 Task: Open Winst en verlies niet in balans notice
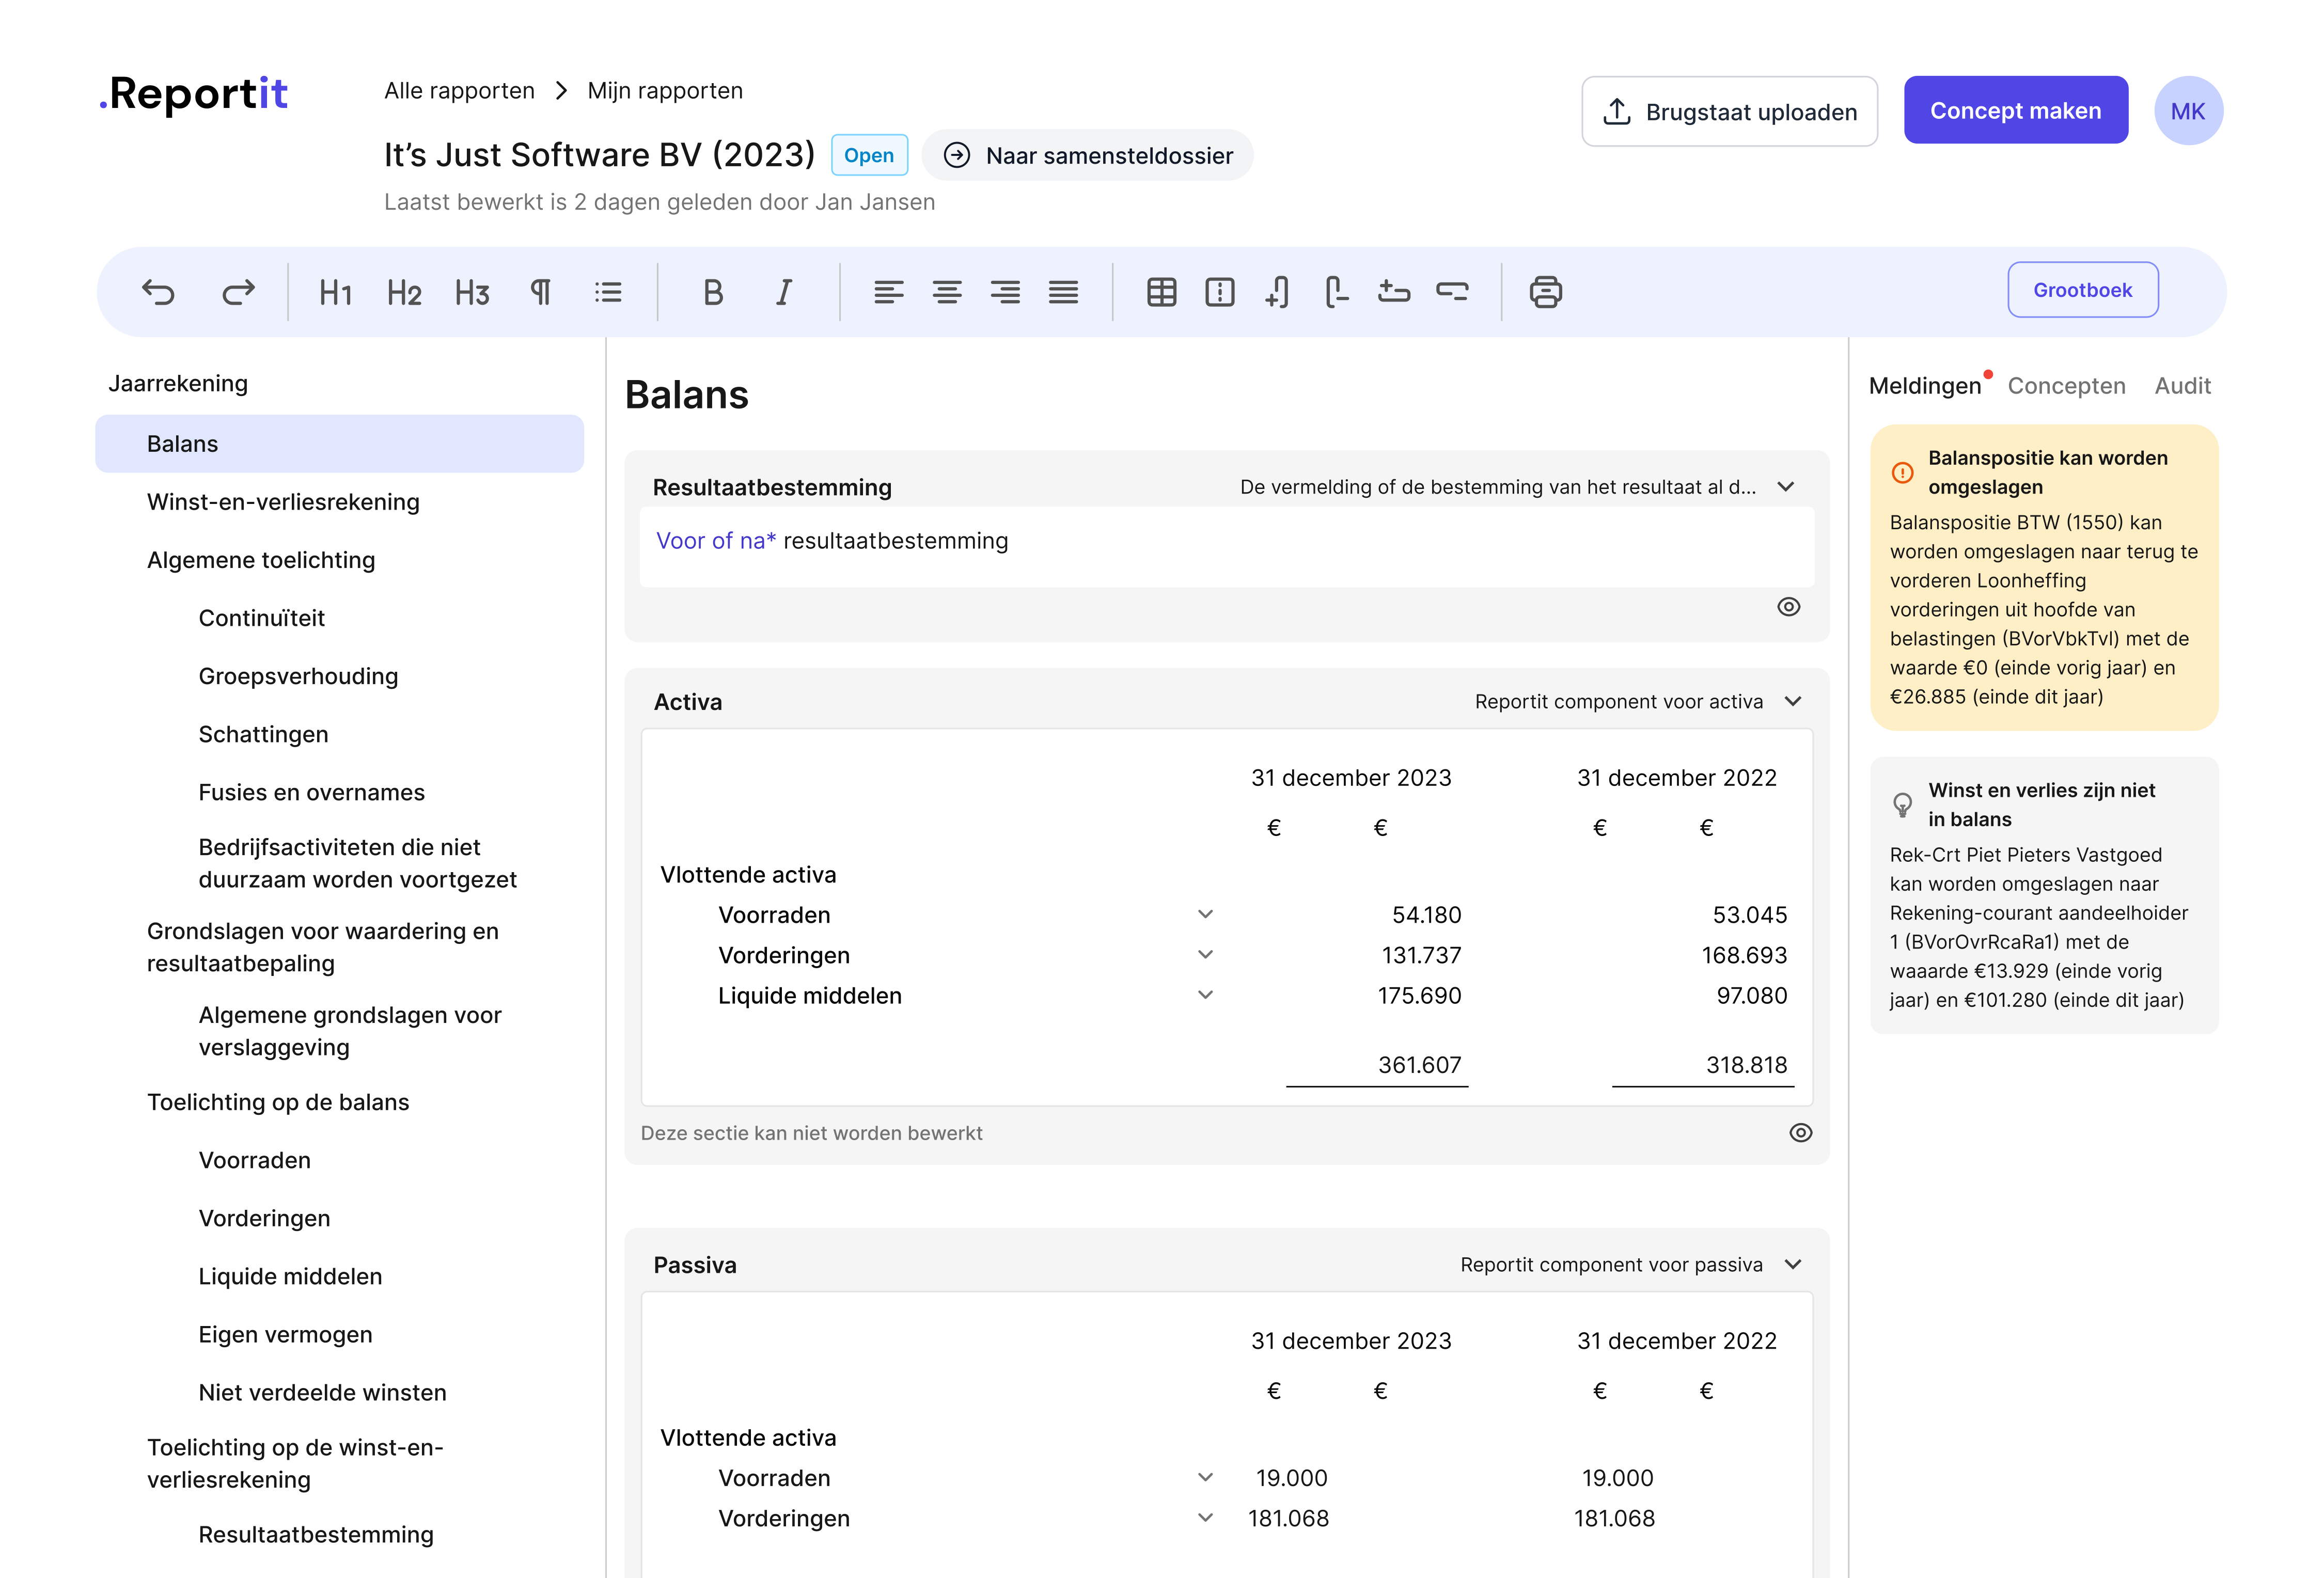2044,895
